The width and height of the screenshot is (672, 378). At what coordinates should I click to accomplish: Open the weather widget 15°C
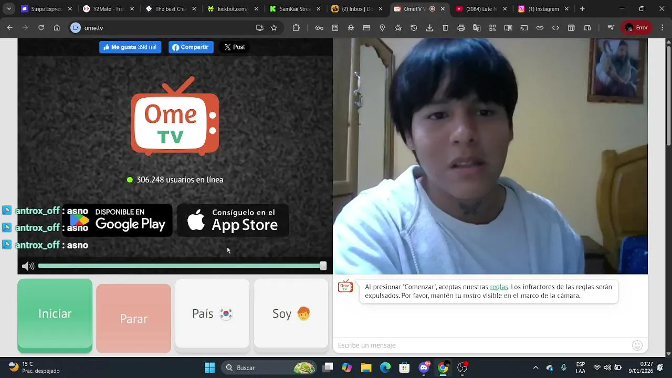coord(35,367)
